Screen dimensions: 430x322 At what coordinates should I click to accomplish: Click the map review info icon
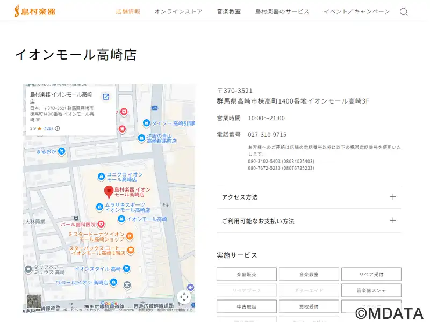point(58,129)
